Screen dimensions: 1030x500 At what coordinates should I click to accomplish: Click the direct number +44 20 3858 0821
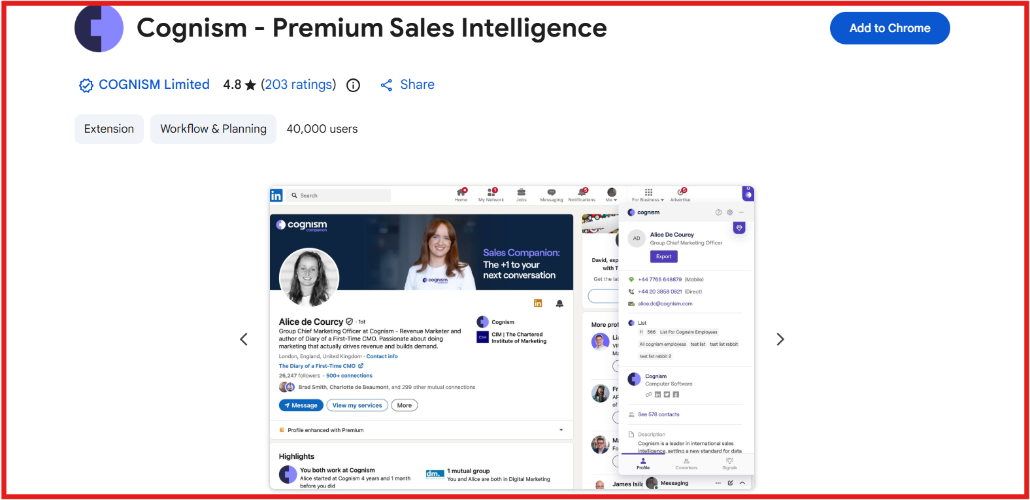(x=659, y=292)
